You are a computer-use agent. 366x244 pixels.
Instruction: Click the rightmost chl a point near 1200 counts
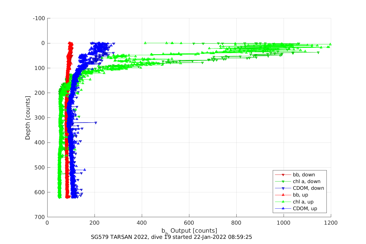click(x=330, y=44)
